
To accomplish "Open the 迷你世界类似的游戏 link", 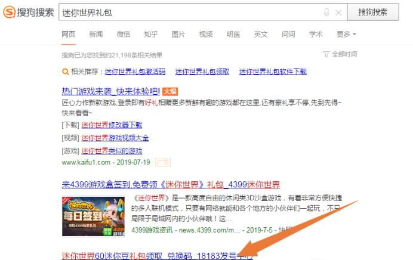I will tap(112, 151).
